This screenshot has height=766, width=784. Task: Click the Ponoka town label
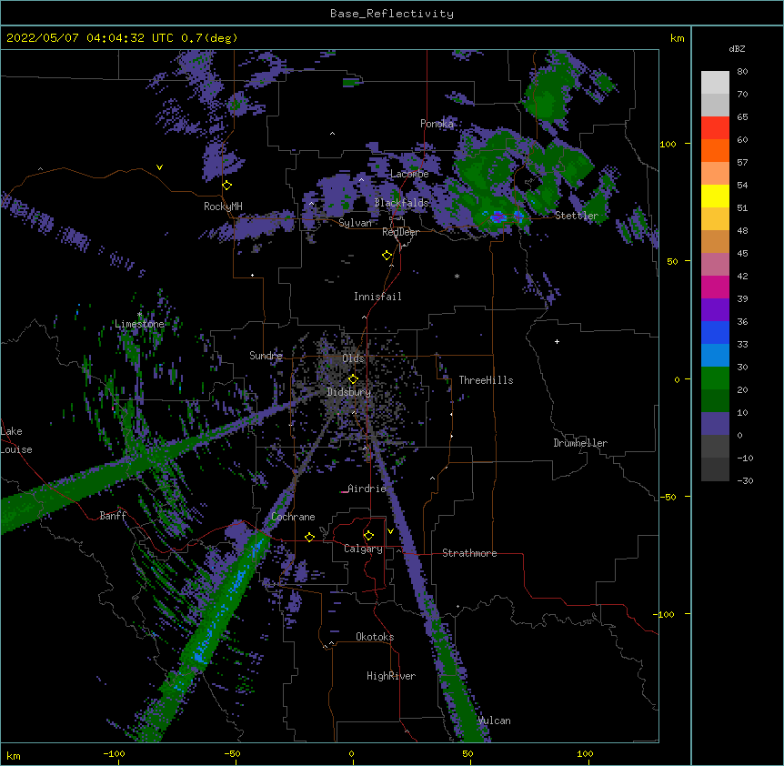click(437, 124)
